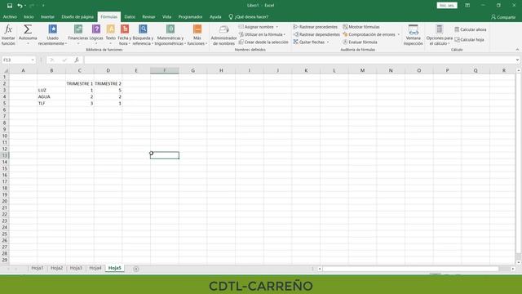Open the Lógicas function library
Screen dimensions: 522x294
96,34
